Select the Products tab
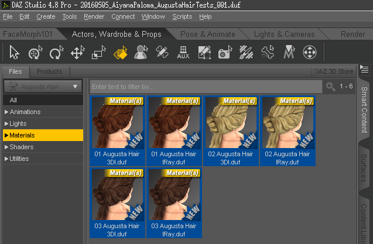373x244 pixels. pyautogui.click(x=49, y=71)
